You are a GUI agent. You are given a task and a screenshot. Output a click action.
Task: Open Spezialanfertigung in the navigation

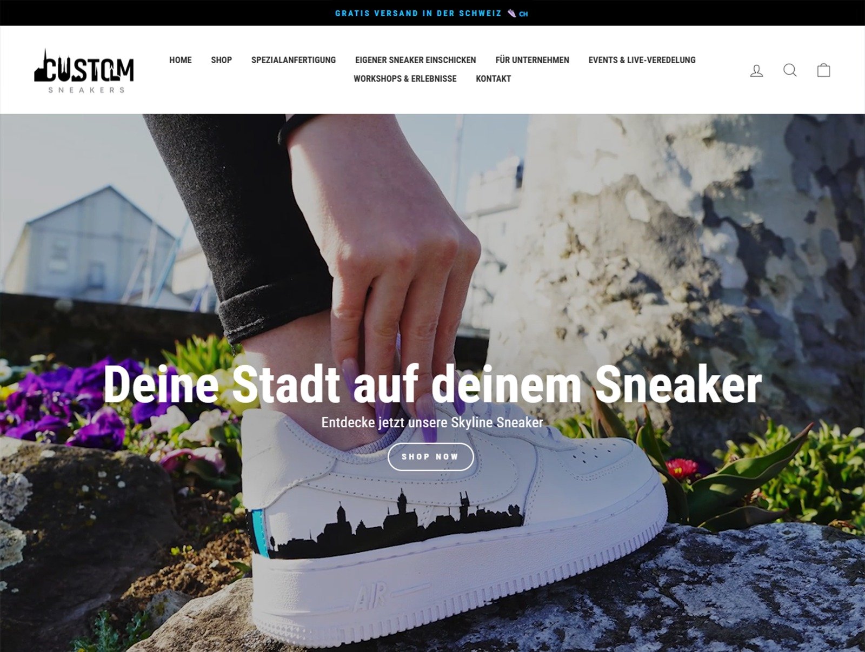click(x=294, y=60)
